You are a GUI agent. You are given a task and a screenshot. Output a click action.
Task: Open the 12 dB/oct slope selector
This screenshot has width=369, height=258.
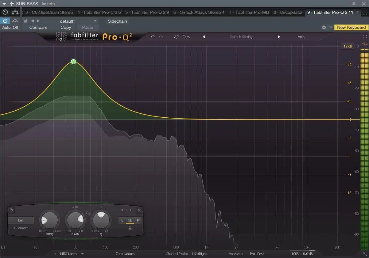pyautogui.click(x=20, y=228)
